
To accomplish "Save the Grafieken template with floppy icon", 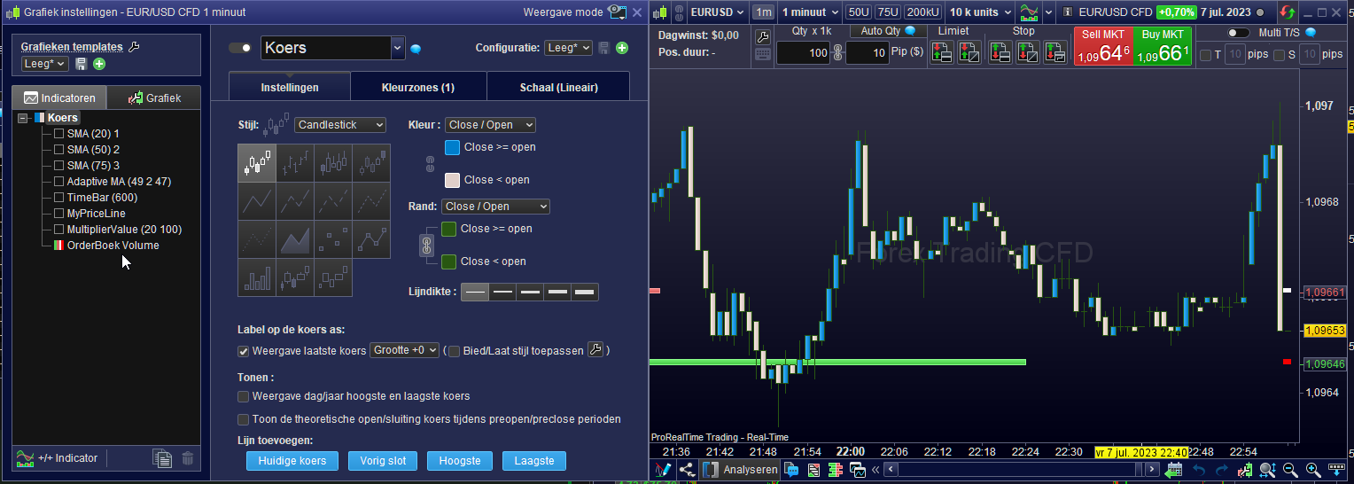I will [81, 64].
